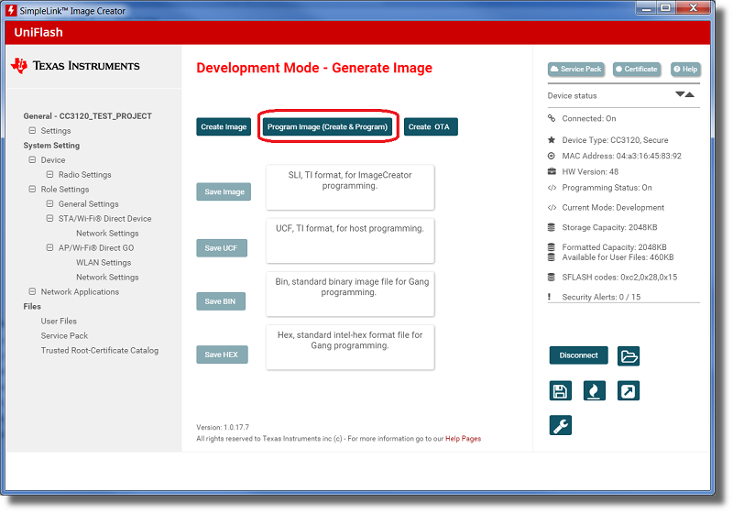Click the Service Pack cloud button
733x513 pixels.
tap(576, 70)
